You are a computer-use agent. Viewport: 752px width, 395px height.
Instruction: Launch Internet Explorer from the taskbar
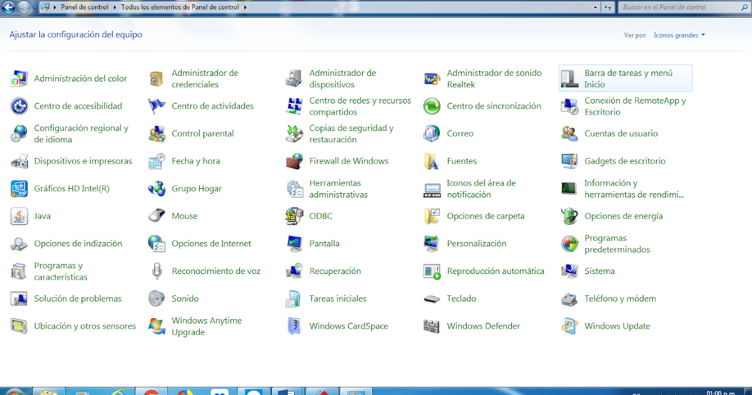pyautogui.click(x=117, y=391)
